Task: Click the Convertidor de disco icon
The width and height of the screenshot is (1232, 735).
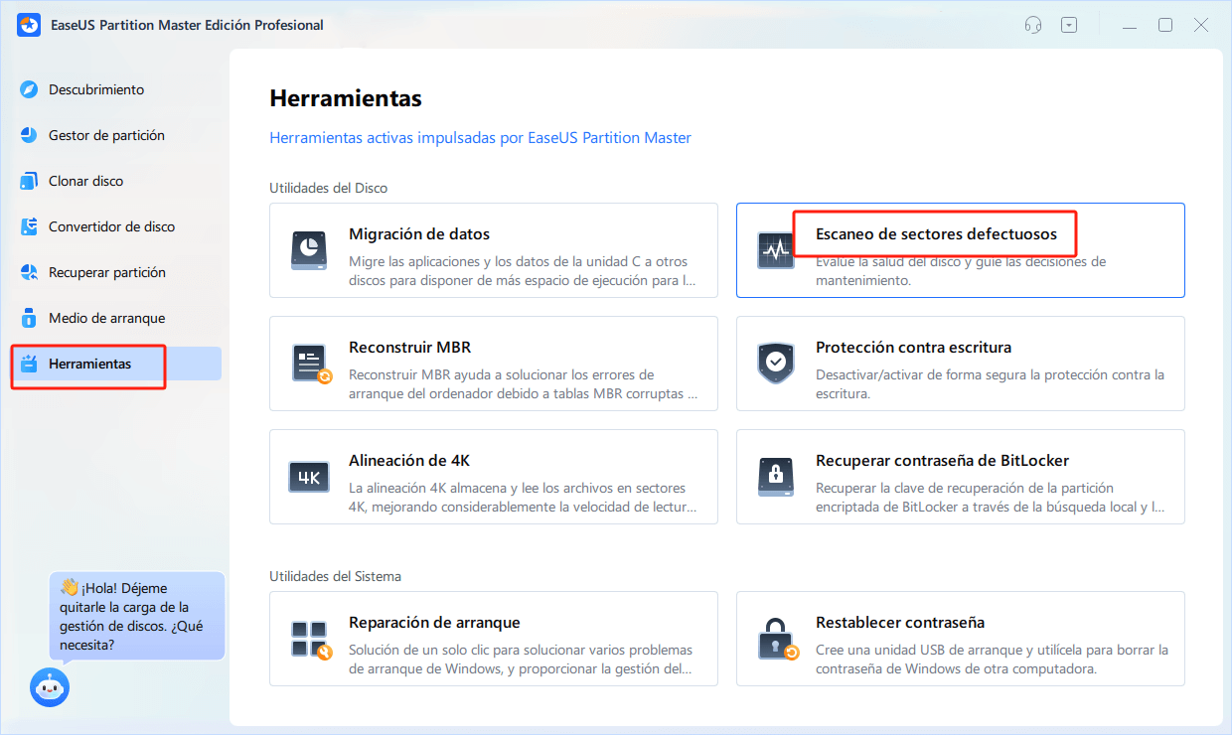Action: tap(30, 226)
